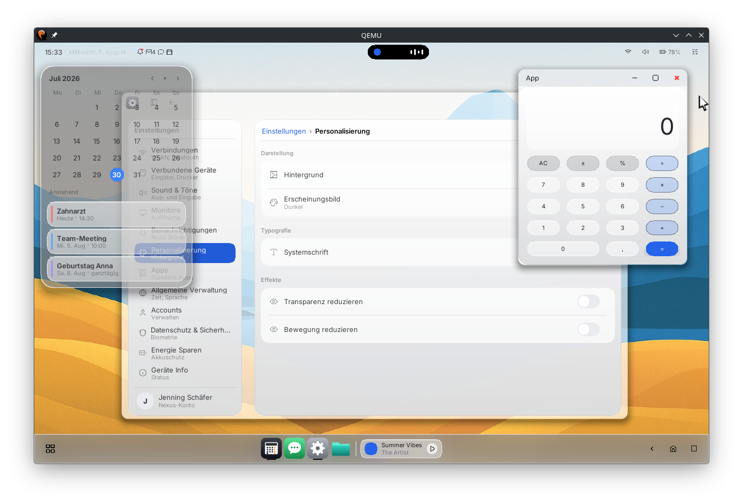Click the wide 0 key on calculator
Viewport: 743px width, 504px height.
(x=563, y=249)
